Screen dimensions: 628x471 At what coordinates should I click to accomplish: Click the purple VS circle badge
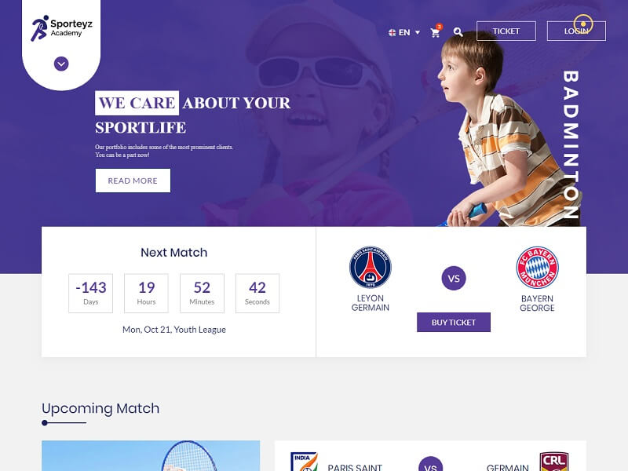coord(454,278)
